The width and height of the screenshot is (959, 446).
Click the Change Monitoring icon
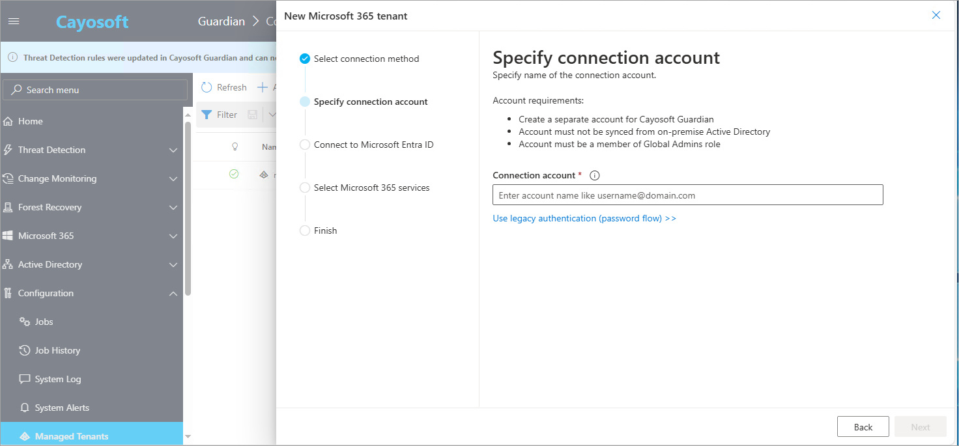coord(8,178)
